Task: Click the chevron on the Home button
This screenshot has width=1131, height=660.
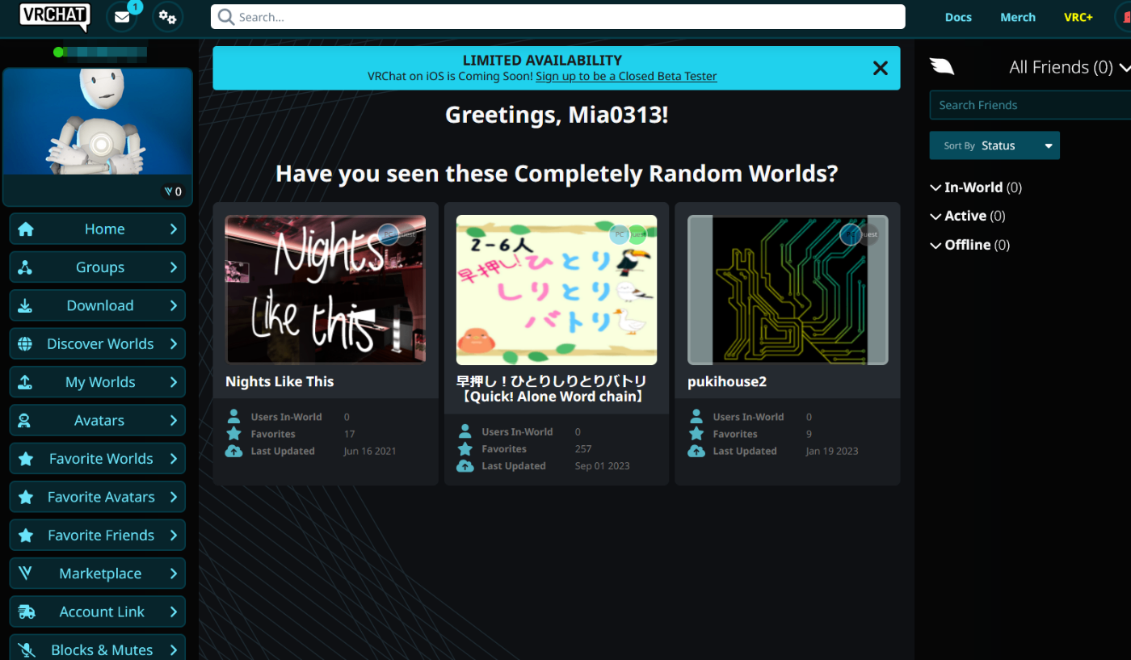Action: click(x=173, y=229)
